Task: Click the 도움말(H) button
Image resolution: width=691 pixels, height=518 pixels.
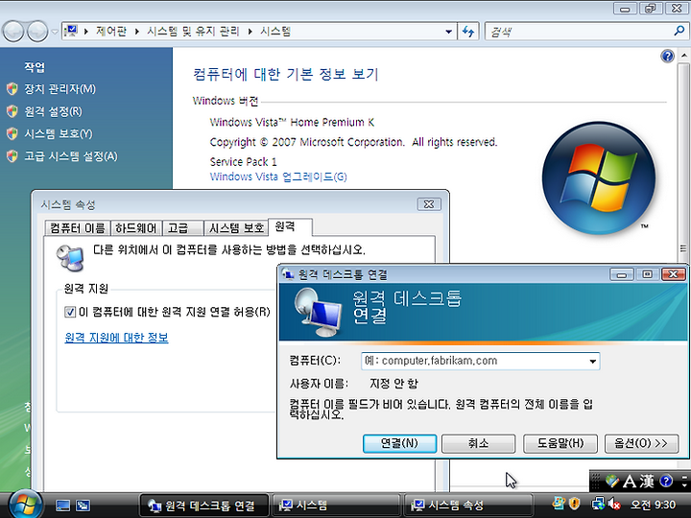Action: click(x=560, y=443)
